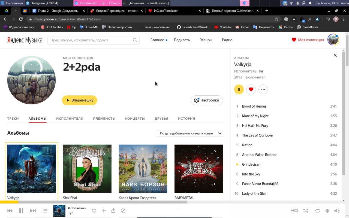Go to Моя коллекция link
The image size is (349, 218).
[308, 40]
